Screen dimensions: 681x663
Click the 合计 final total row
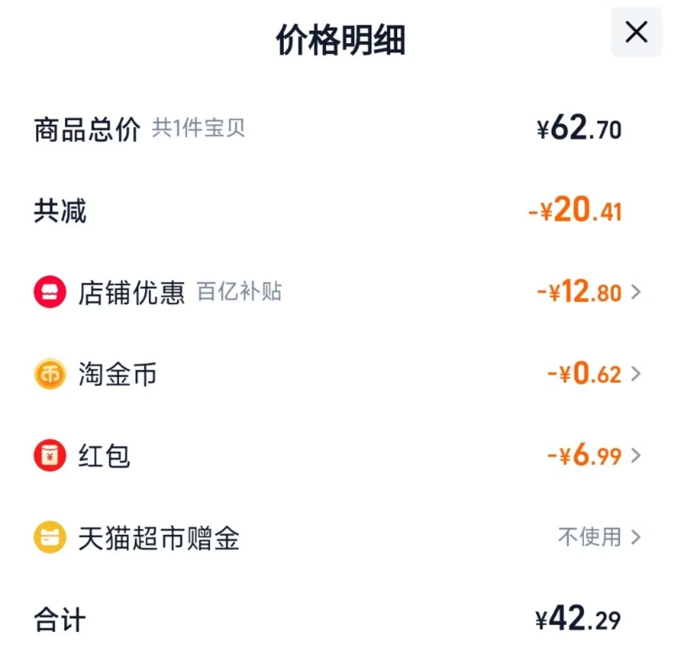tap(59, 620)
